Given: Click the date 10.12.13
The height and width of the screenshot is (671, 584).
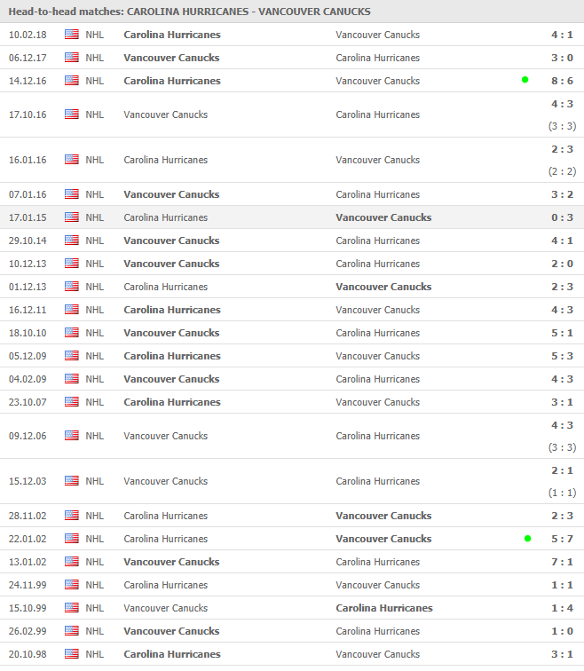Looking at the screenshot, I should (x=28, y=264).
